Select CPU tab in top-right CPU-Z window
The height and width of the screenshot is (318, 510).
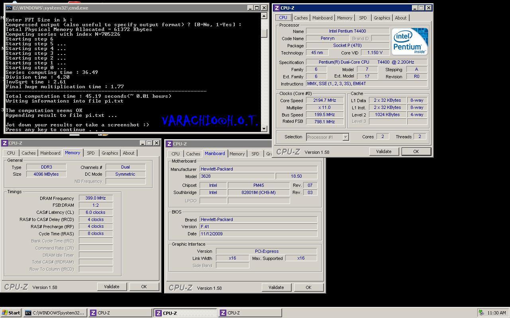[x=283, y=17]
